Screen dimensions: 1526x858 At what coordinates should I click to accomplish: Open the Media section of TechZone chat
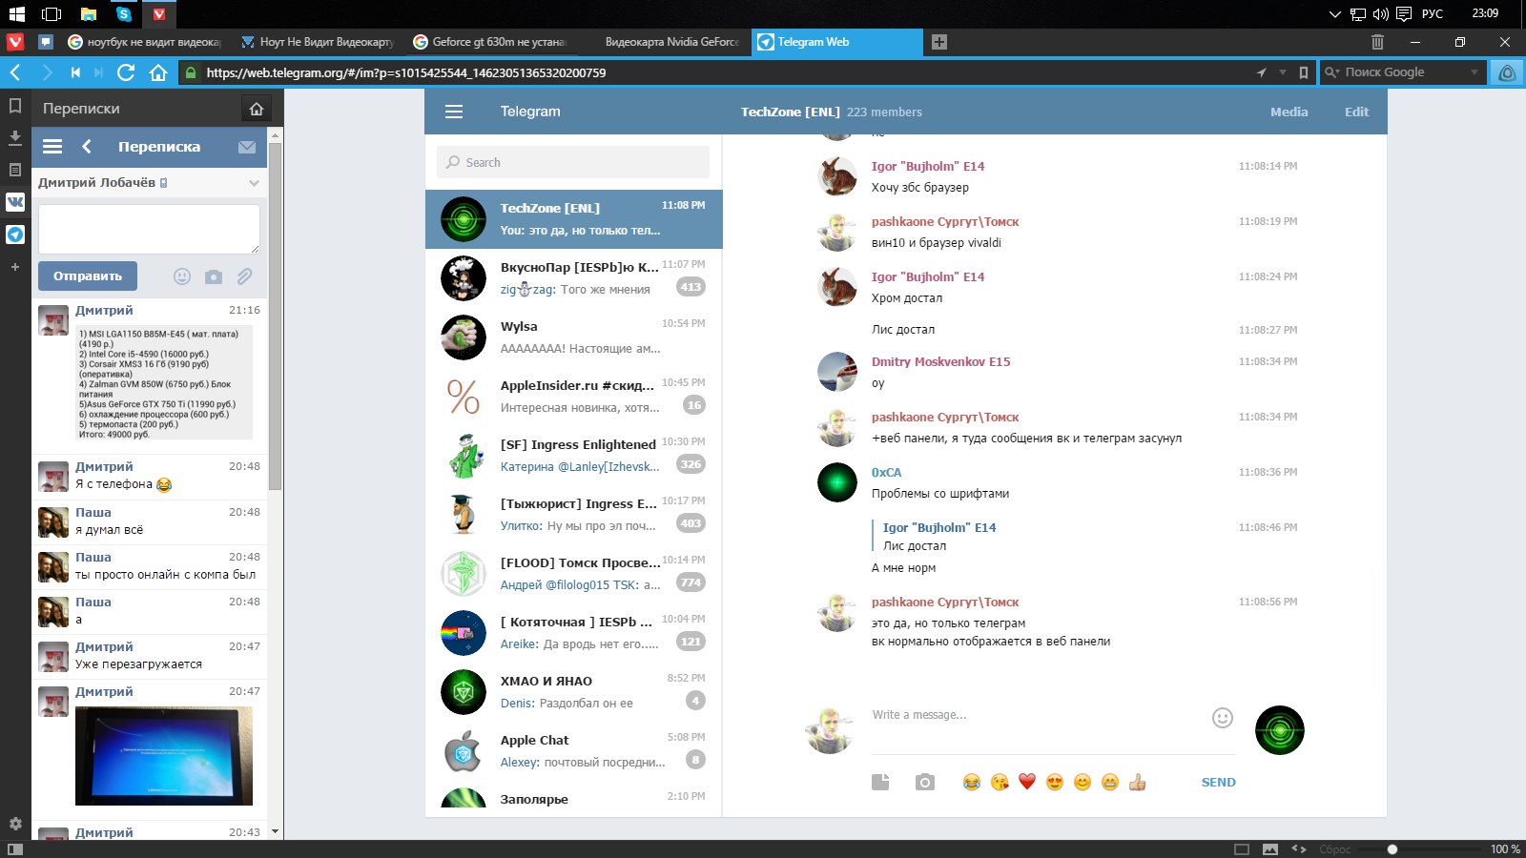click(x=1289, y=112)
